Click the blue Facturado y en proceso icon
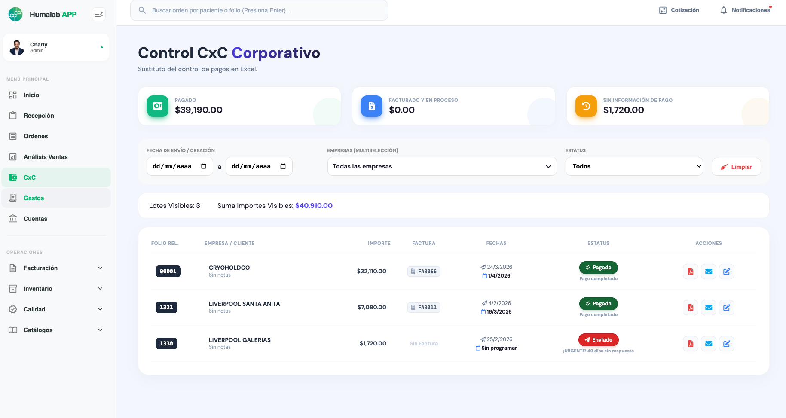 (372, 106)
